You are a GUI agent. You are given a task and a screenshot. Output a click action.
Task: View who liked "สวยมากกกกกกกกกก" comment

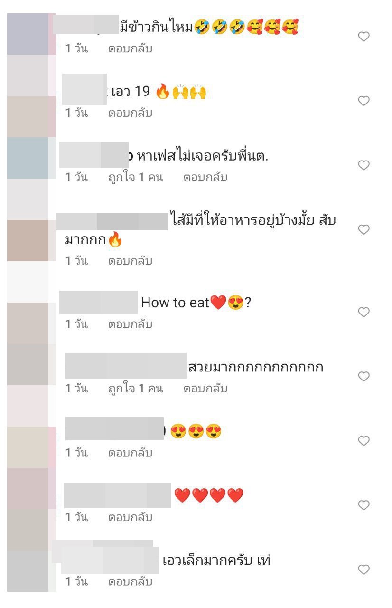tap(135, 389)
